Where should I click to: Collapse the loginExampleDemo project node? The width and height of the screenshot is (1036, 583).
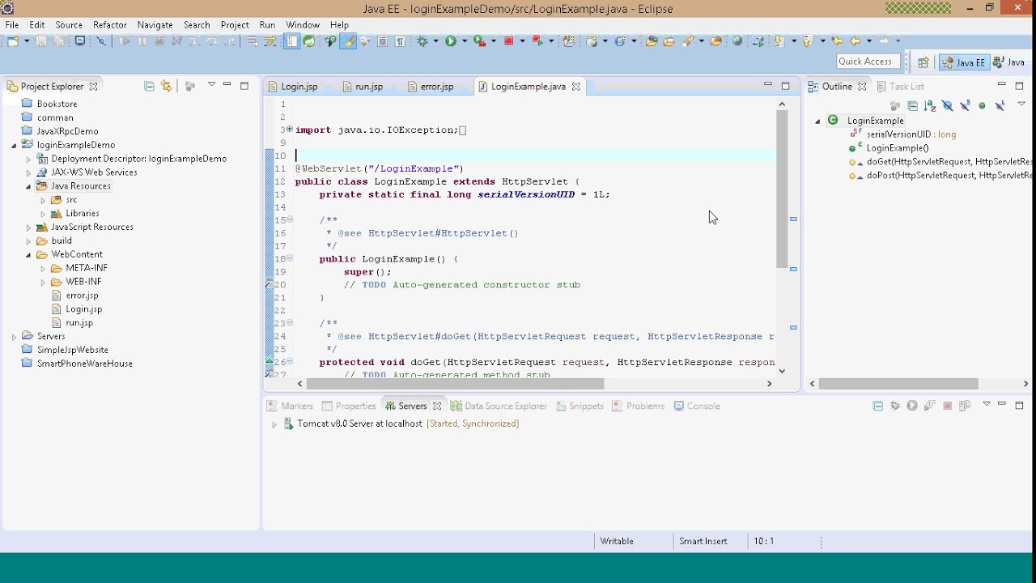[x=14, y=146]
